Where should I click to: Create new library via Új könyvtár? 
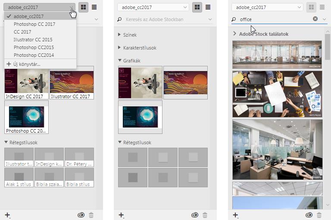click(40, 64)
